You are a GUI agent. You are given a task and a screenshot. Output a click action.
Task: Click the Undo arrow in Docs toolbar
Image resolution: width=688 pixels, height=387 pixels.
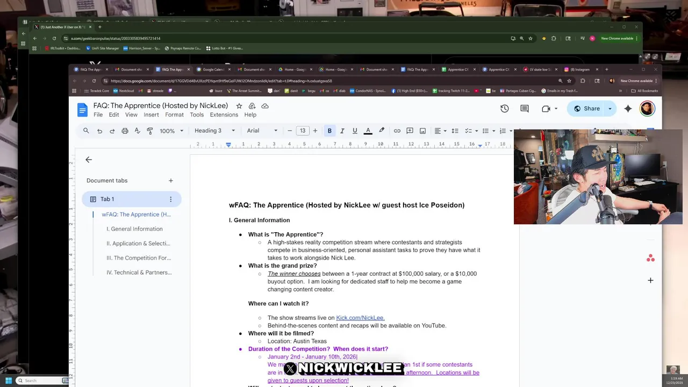click(x=99, y=131)
